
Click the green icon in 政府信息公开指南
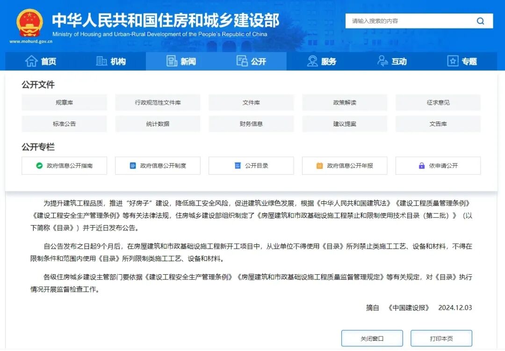[39, 166]
